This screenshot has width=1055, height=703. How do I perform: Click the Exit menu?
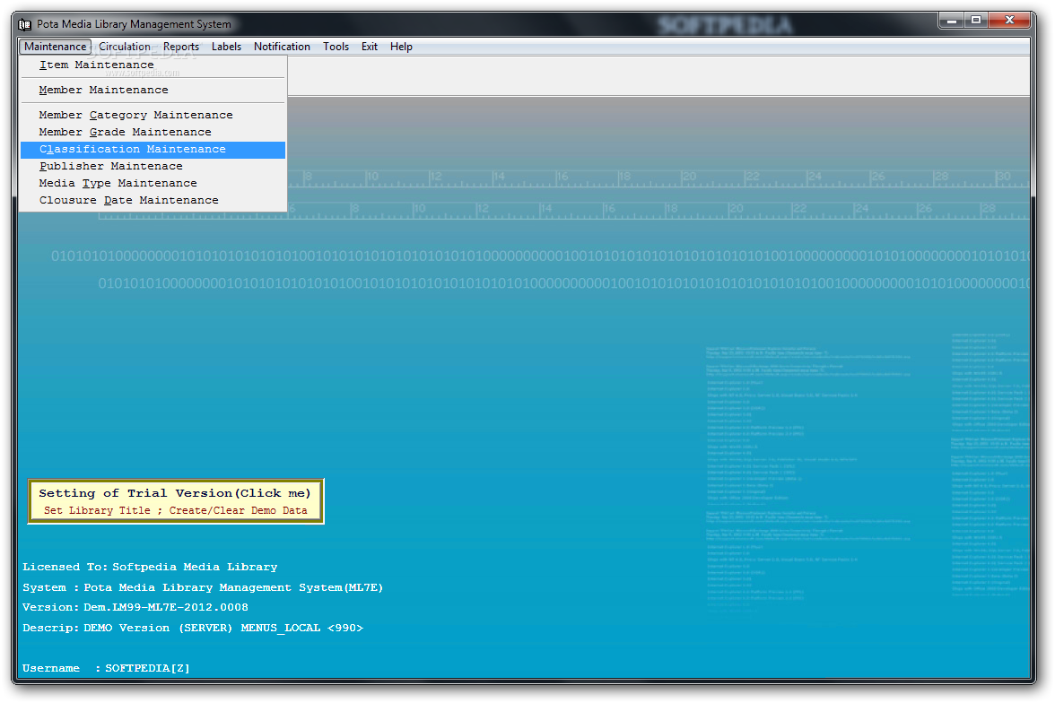coord(370,47)
